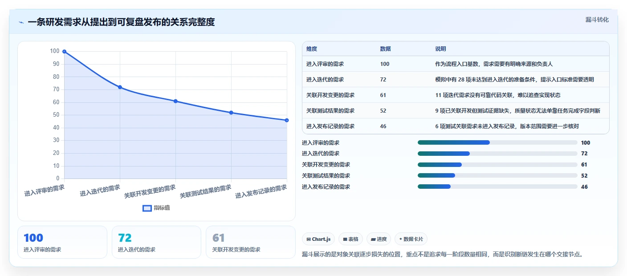Click description starting 6 项测试关联需求
Viewport: 627px width, 276px height.
507,126
